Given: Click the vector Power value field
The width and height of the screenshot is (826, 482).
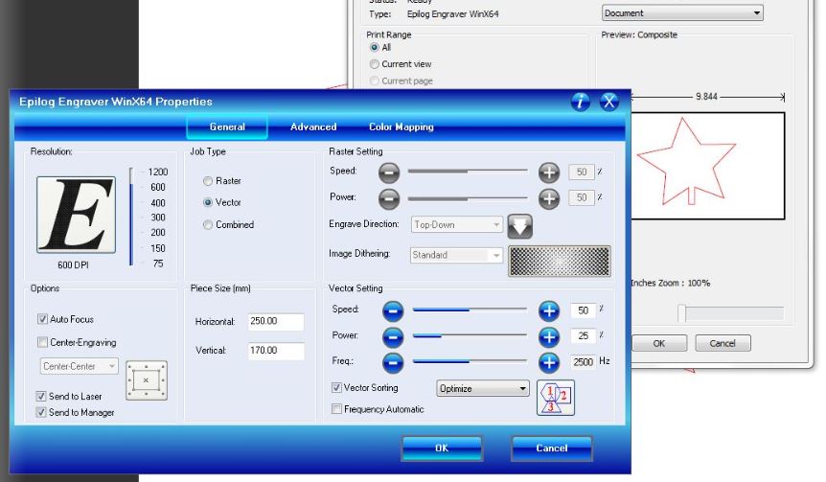Looking at the screenshot, I should coord(584,336).
